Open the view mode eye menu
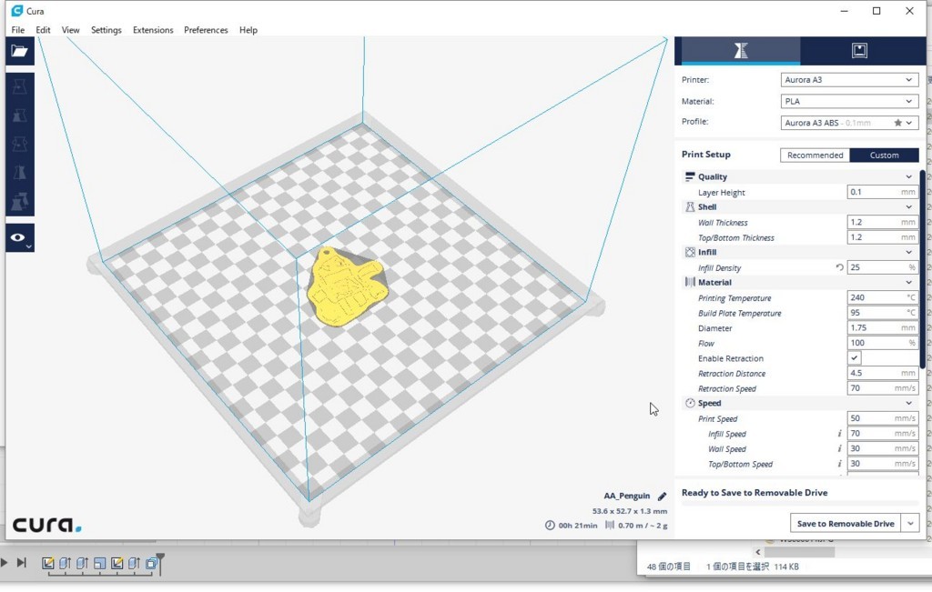 [20, 237]
